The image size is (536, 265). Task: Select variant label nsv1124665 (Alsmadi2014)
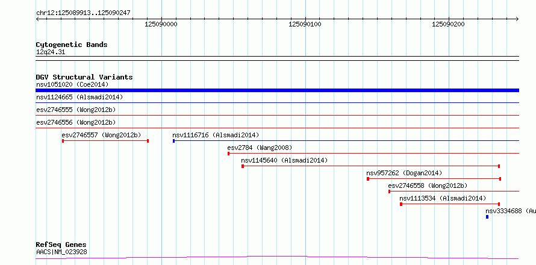click(x=79, y=97)
